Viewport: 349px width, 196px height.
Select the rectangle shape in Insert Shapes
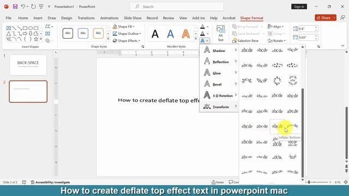click(25, 28)
